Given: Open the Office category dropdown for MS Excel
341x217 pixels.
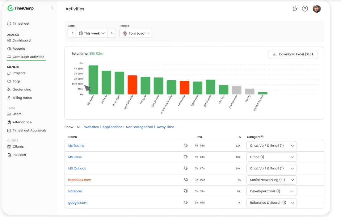Looking at the screenshot, I should [x=271, y=157].
